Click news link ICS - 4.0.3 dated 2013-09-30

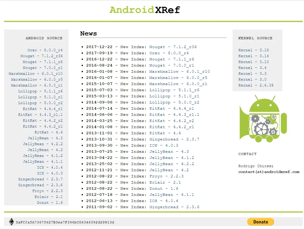click(164, 145)
